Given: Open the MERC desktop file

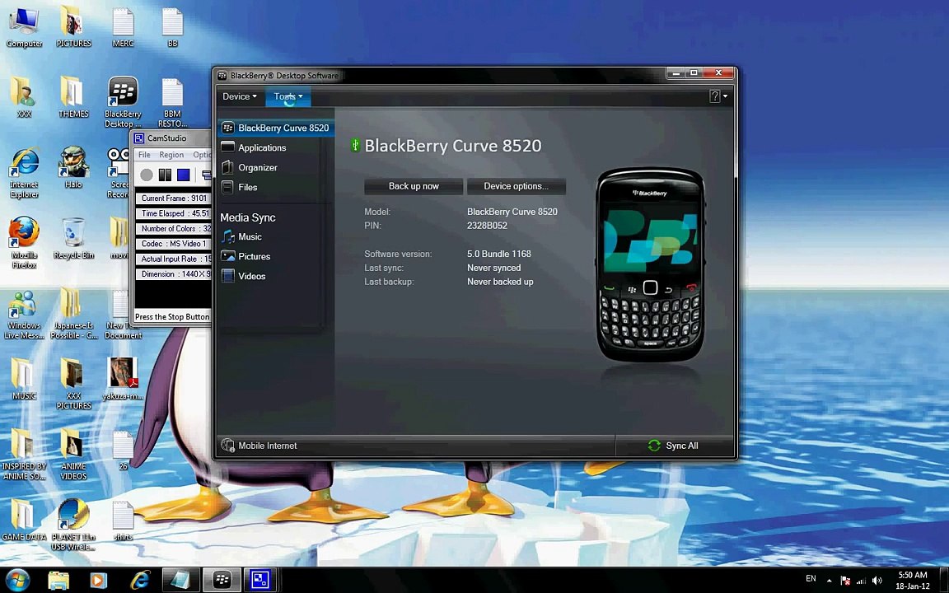Looking at the screenshot, I should click(x=123, y=27).
